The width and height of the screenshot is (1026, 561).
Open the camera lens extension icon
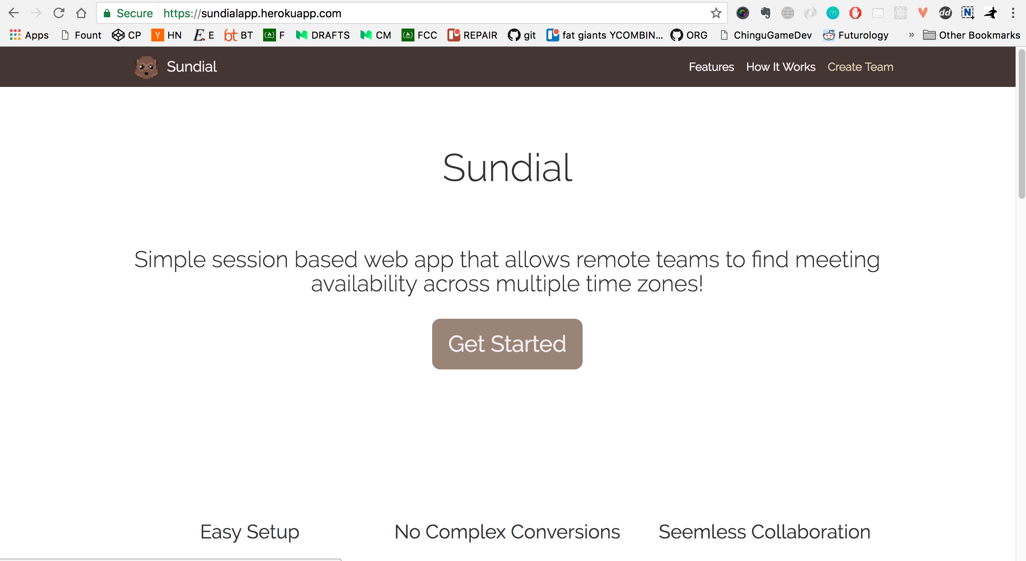pyautogui.click(x=742, y=13)
